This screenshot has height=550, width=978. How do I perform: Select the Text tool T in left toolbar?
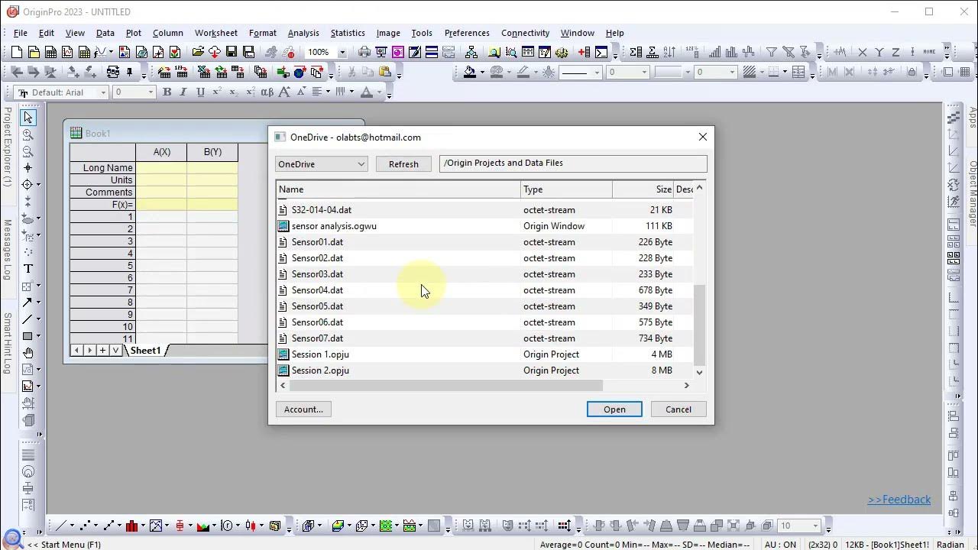point(28,269)
